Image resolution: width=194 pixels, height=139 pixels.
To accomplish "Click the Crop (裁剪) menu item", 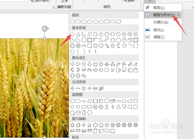I will pos(163,8).
